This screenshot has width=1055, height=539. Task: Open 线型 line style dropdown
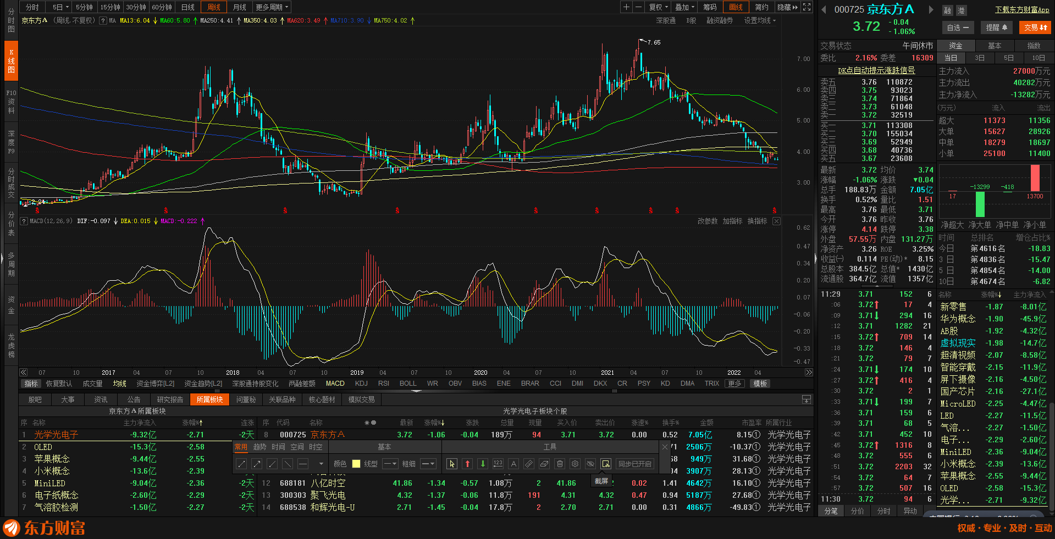(390, 464)
